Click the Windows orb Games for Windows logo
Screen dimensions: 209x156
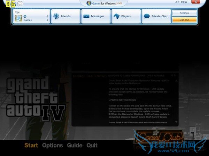click(89, 3)
